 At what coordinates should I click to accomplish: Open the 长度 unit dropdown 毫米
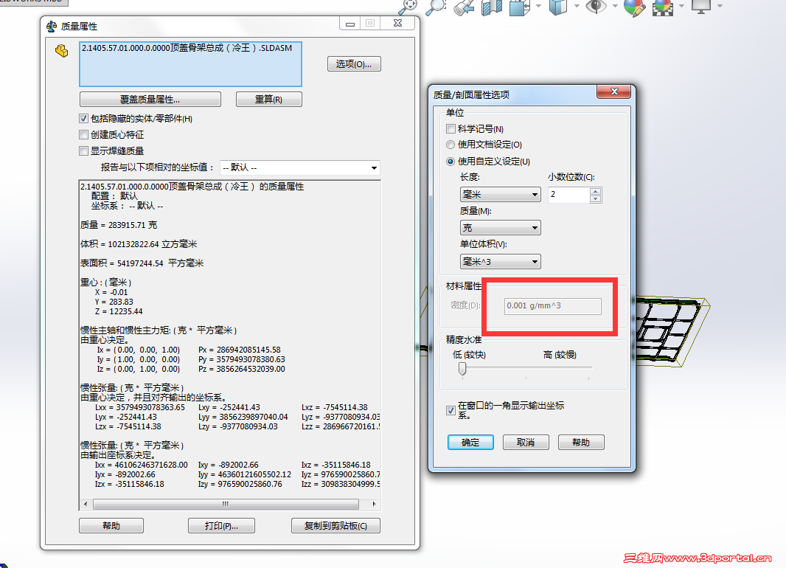pyautogui.click(x=500, y=195)
